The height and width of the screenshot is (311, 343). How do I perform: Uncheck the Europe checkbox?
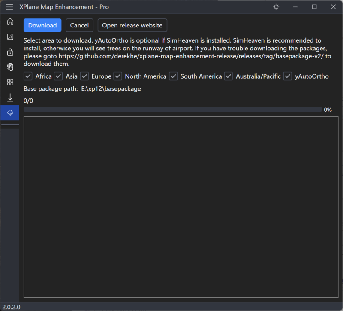84,76
